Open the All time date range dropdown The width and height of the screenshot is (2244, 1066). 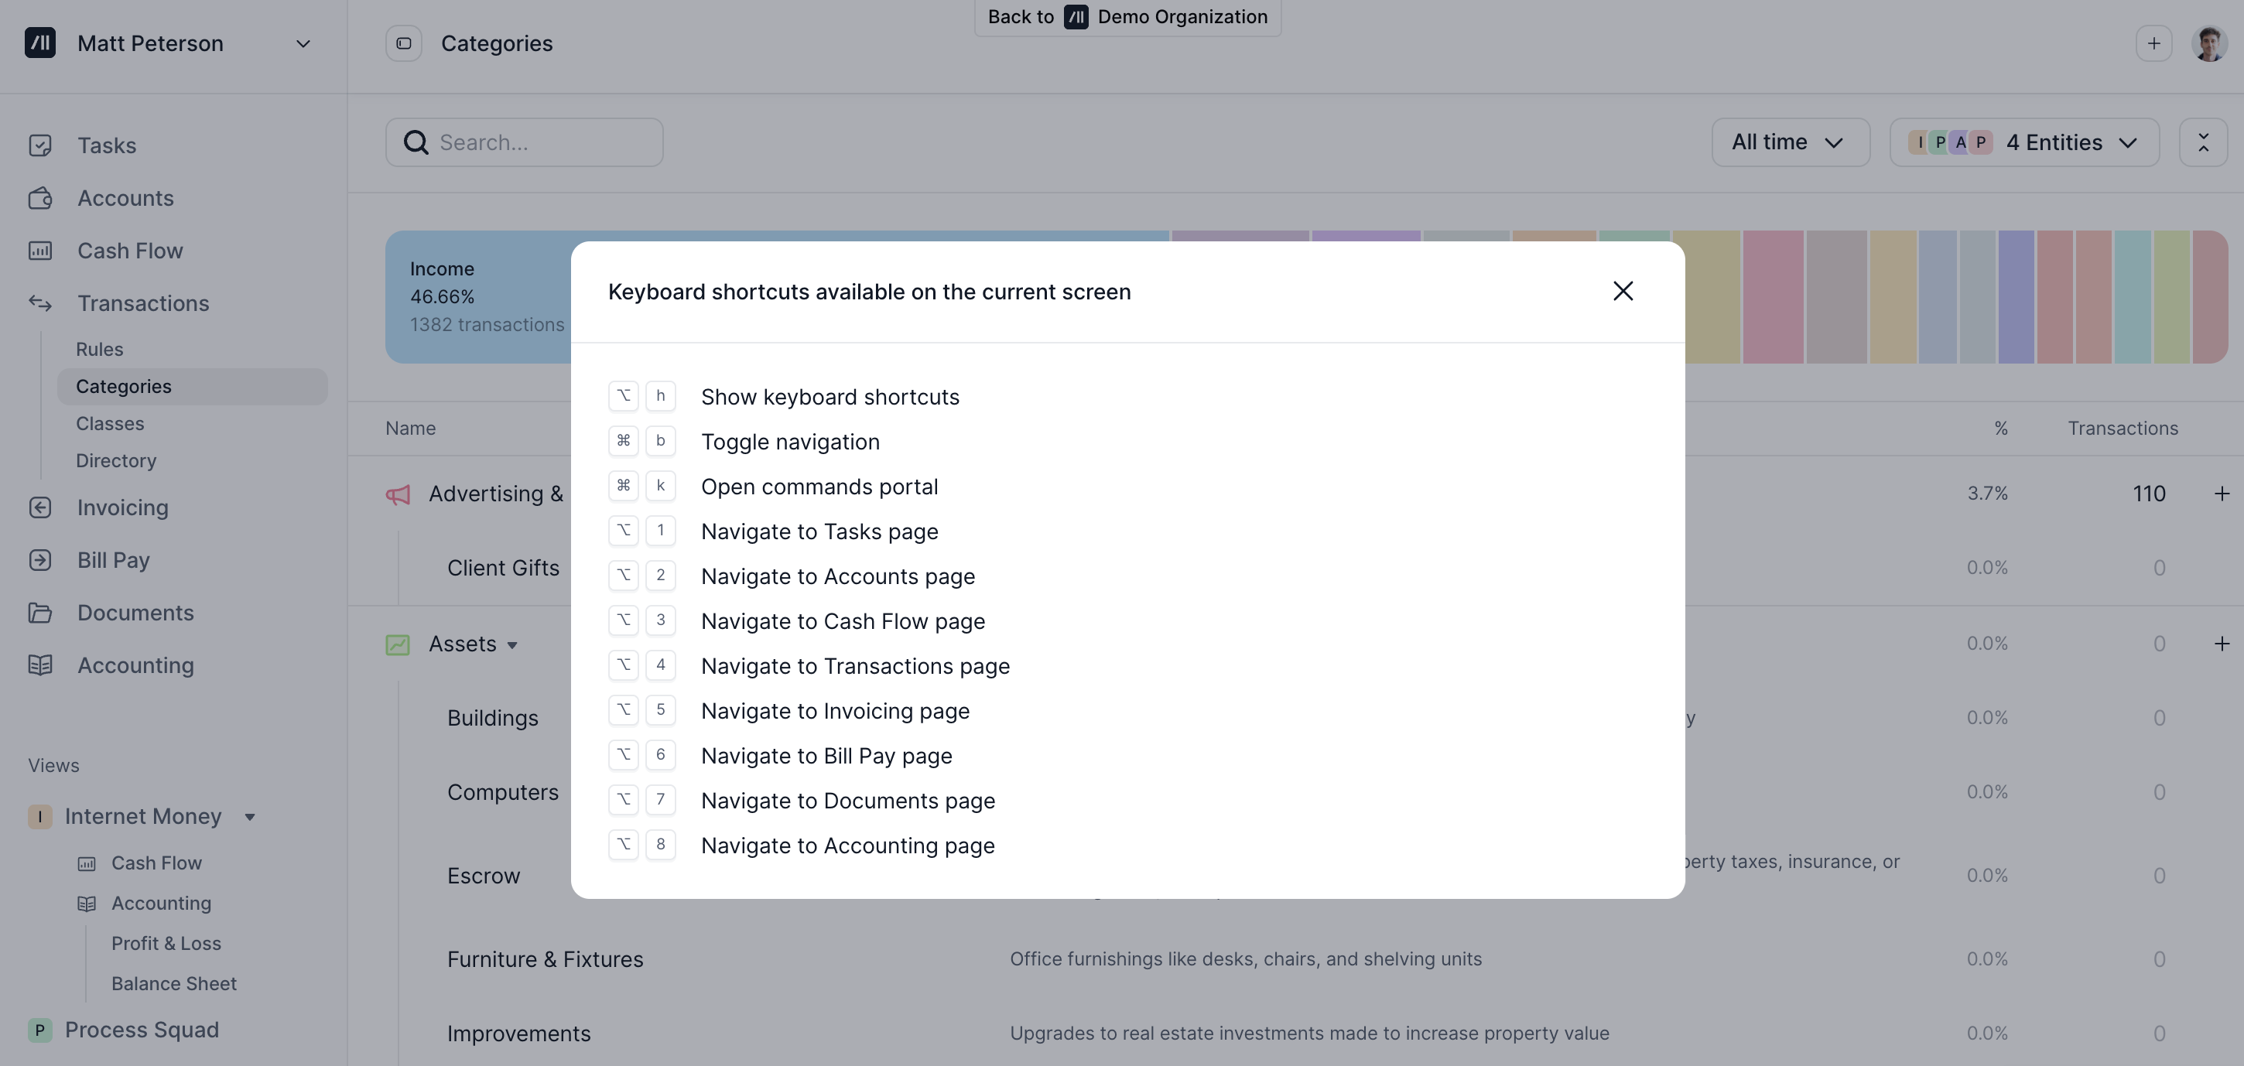point(1790,142)
